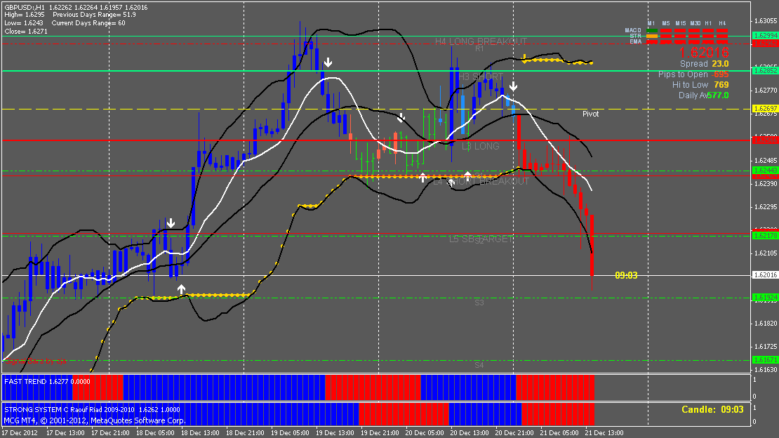
Task: Click the Previous Days Range= 51.9 readout
Action: click(x=95, y=15)
